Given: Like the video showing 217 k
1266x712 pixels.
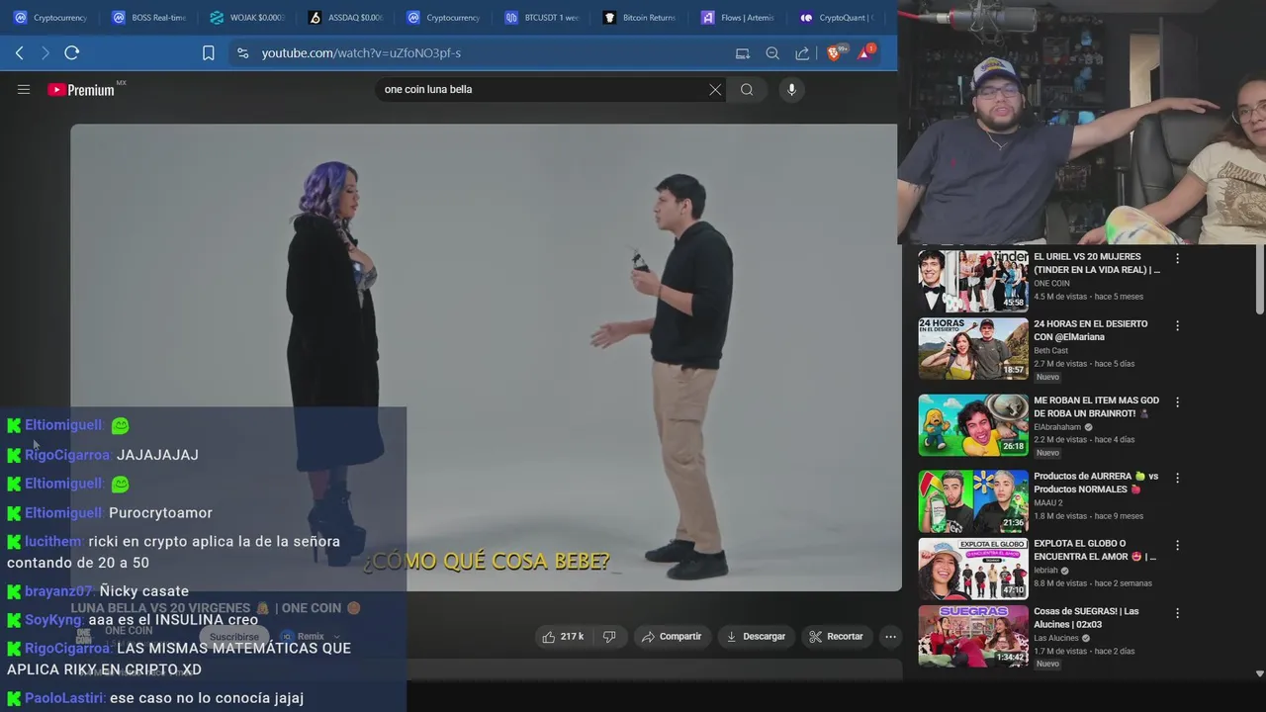Looking at the screenshot, I should click(563, 637).
